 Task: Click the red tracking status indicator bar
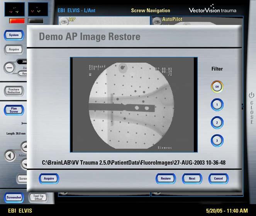click(17, 21)
